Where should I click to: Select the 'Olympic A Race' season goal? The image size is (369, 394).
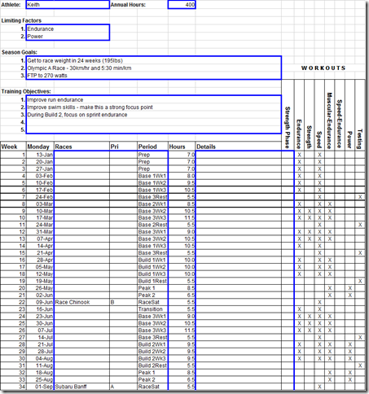[x=154, y=68]
